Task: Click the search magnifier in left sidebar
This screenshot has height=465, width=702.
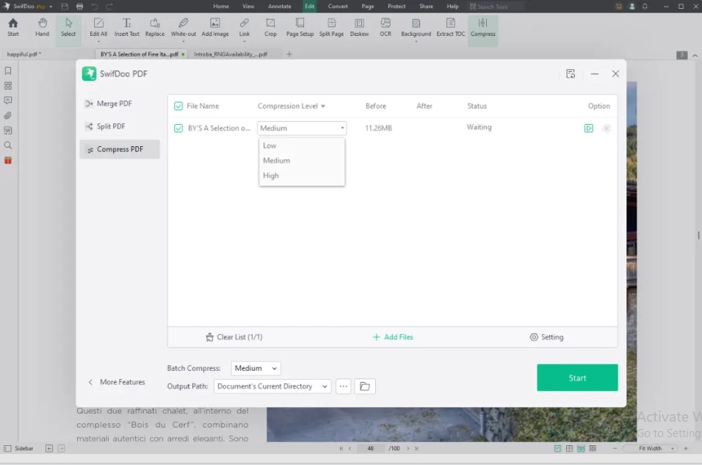Action: pyautogui.click(x=8, y=145)
